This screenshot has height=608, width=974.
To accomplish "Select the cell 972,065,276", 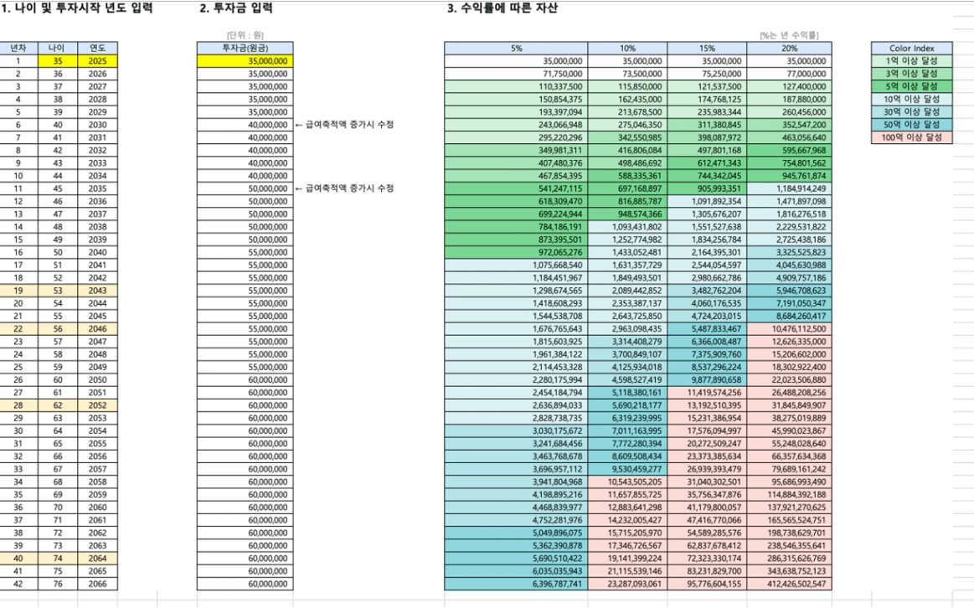I will (x=516, y=252).
